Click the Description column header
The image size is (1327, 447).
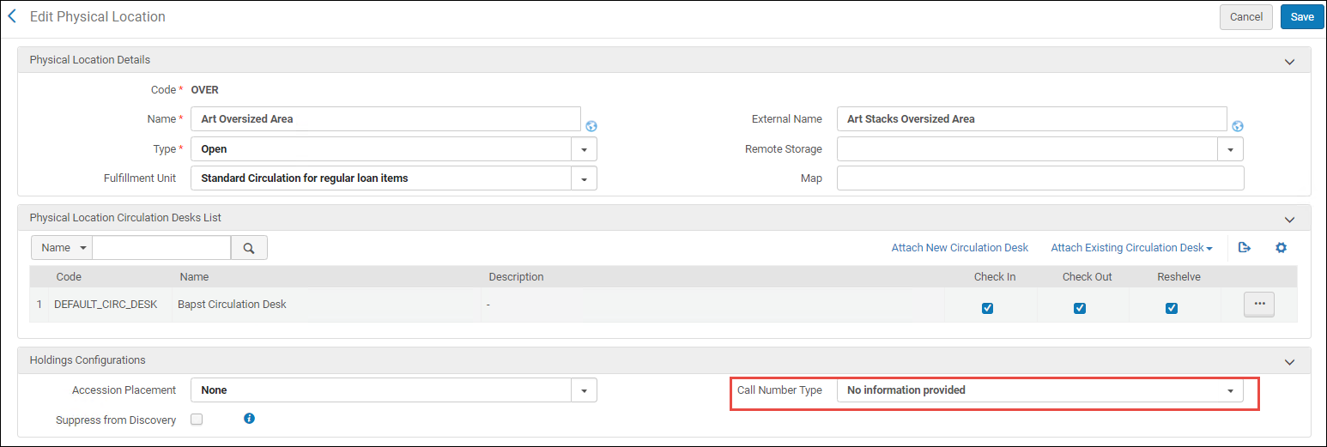516,277
